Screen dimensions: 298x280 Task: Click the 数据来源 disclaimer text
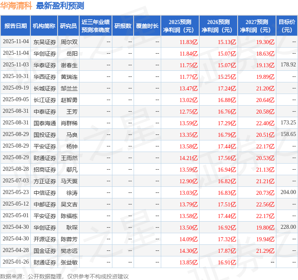pos(64,276)
